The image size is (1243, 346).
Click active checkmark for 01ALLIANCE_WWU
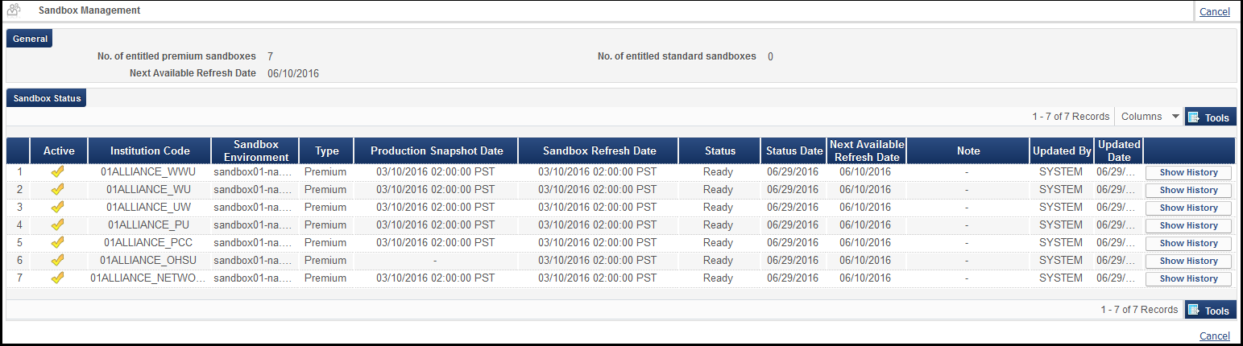pyautogui.click(x=57, y=172)
